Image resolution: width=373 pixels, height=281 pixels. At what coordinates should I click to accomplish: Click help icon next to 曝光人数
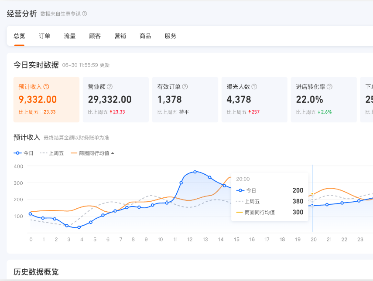pos(254,87)
